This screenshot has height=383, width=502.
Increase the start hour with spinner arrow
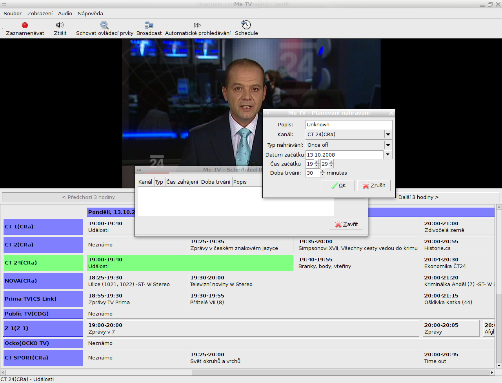[316, 162]
